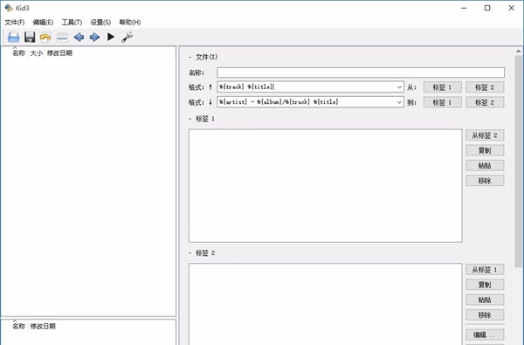The height and width of the screenshot is (345, 524).
Task: Click the 从标签 2 button
Action: 485,135
